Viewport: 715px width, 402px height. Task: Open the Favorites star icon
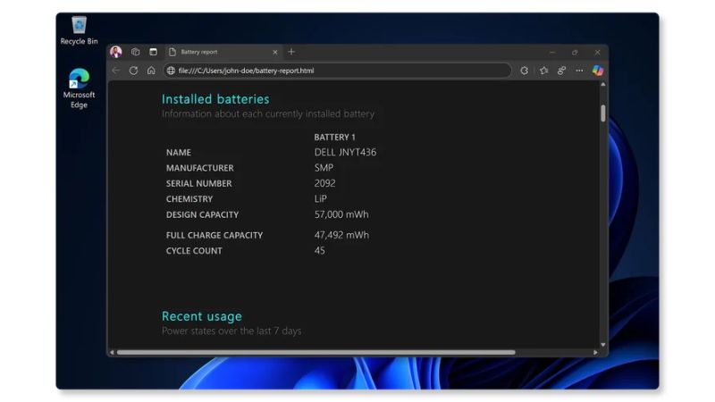(543, 71)
